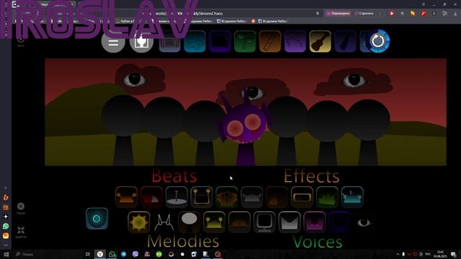
Task: Pick the gray disc with antenna icon
Action: pyautogui.click(x=176, y=197)
